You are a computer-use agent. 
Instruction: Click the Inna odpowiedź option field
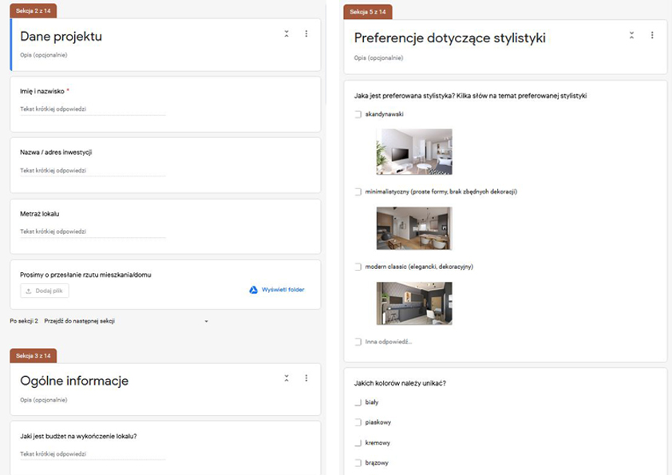(x=388, y=342)
